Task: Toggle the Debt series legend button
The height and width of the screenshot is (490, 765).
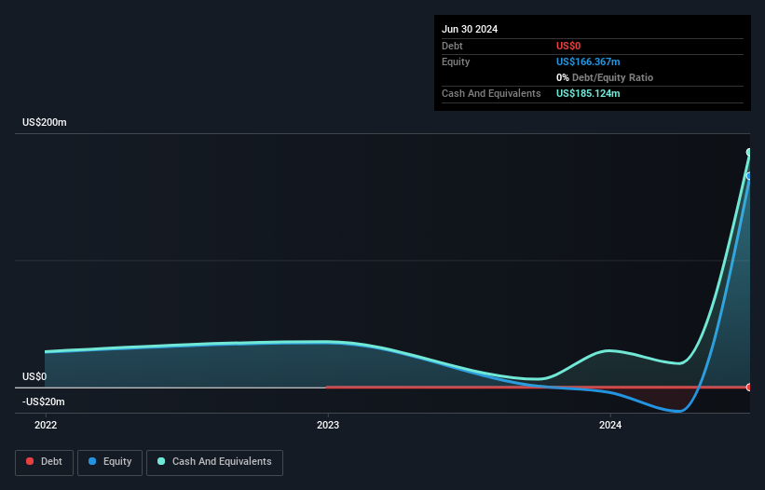Action: point(45,462)
